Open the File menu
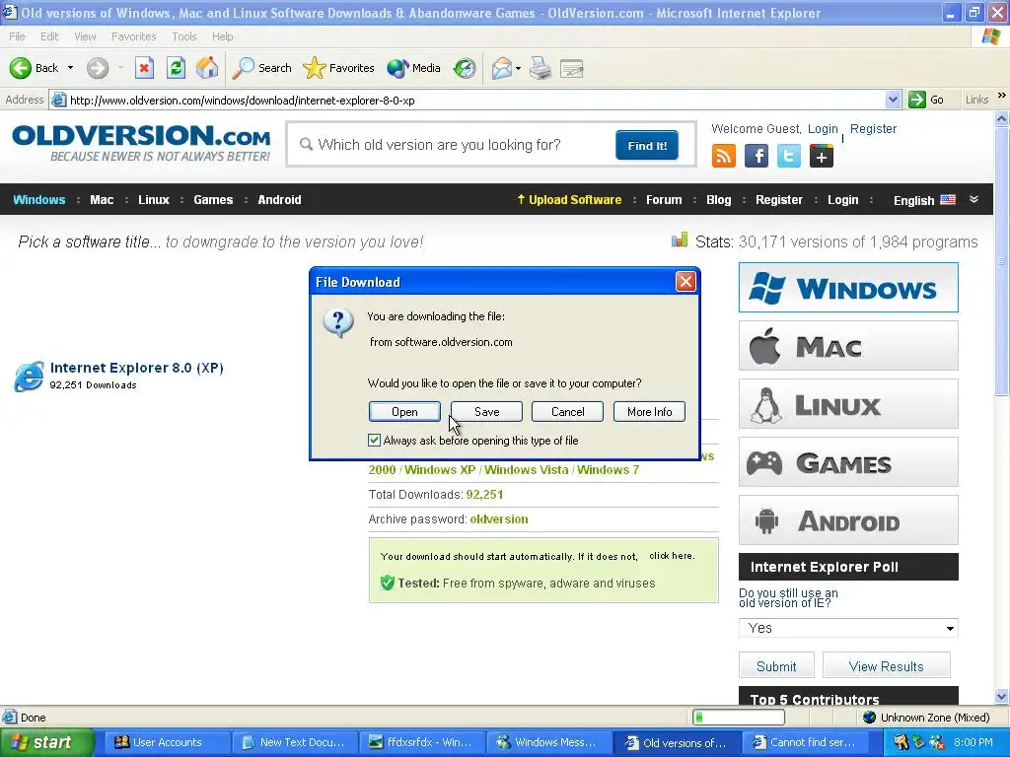1010x757 pixels. (17, 36)
